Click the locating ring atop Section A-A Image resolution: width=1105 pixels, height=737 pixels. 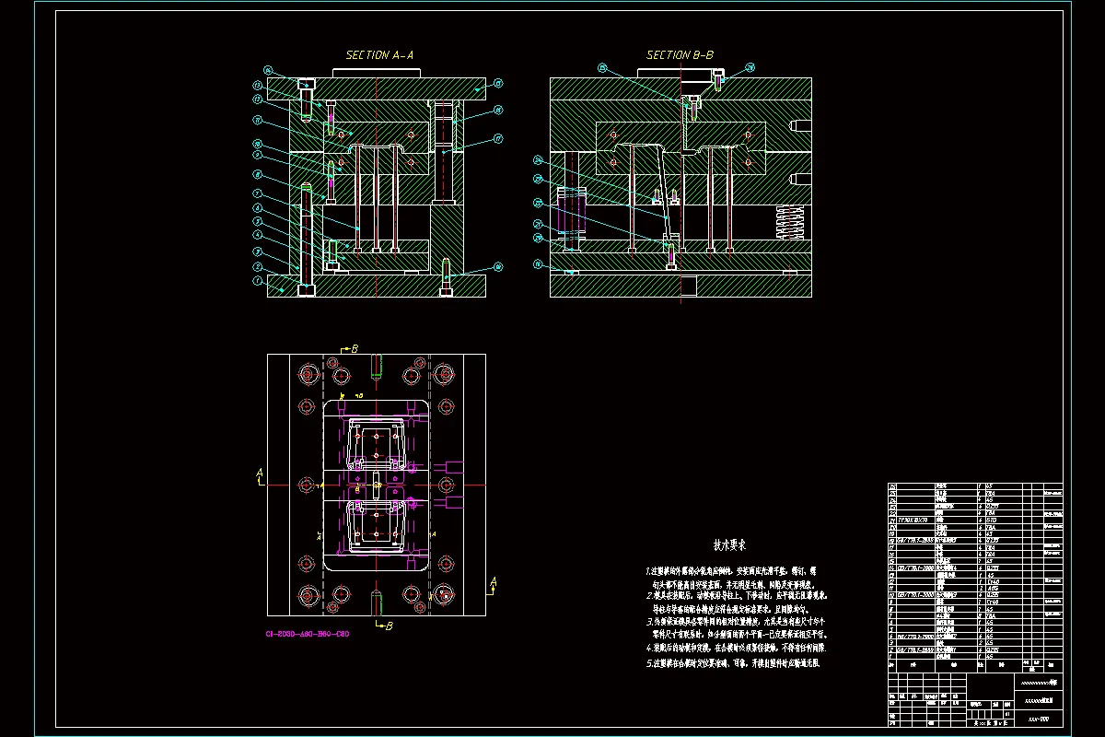[378, 73]
